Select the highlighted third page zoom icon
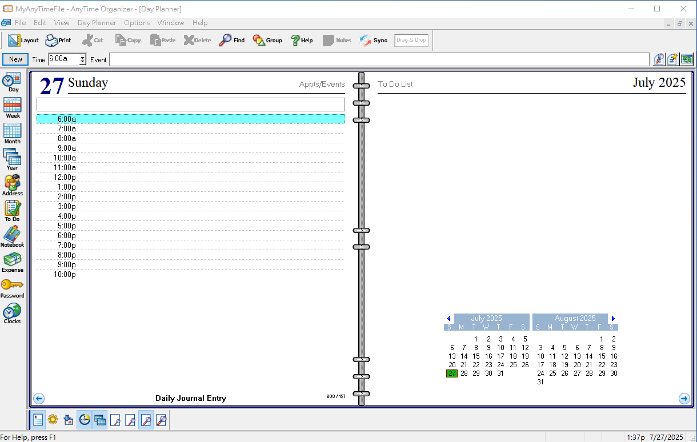This screenshot has width=697, height=442. tap(146, 420)
